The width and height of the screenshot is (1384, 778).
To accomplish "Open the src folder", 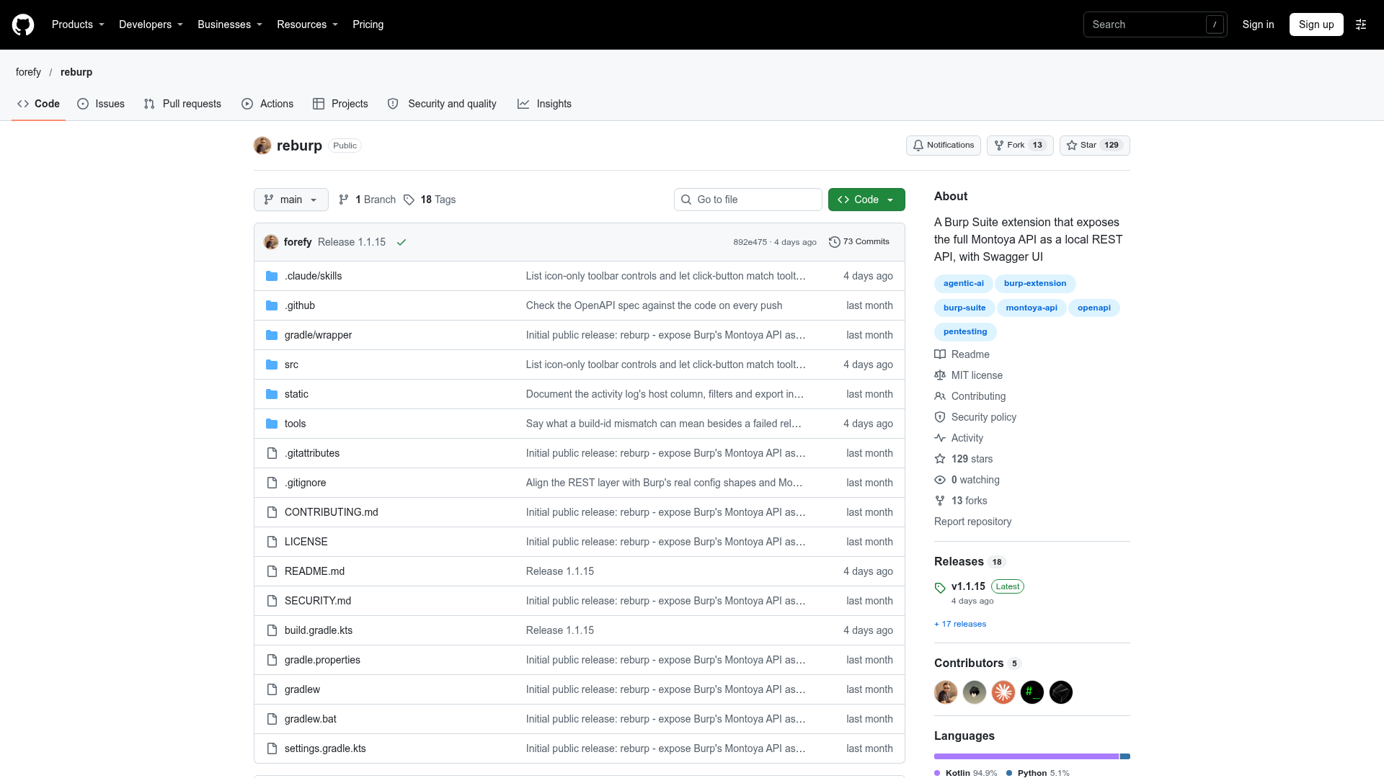I will [291, 365].
